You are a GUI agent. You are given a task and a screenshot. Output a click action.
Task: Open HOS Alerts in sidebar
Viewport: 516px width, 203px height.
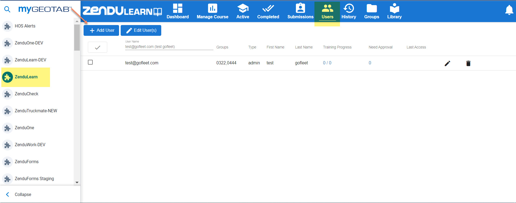(x=25, y=26)
